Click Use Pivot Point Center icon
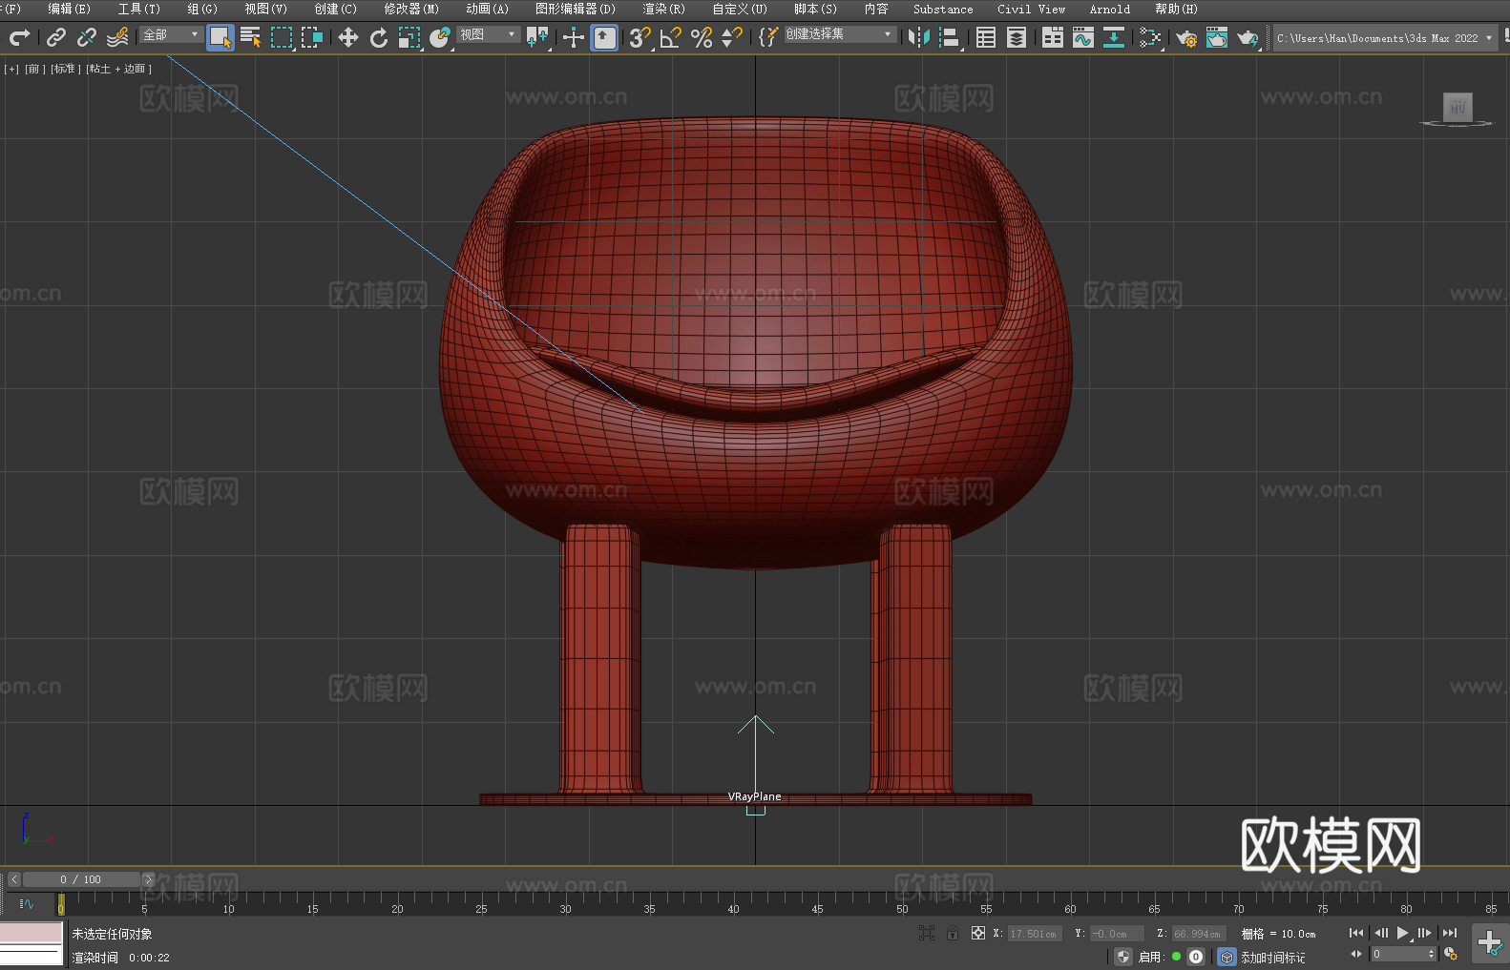Image resolution: width=1510 pixels, height=970 pixels. (x=537, y=37)
